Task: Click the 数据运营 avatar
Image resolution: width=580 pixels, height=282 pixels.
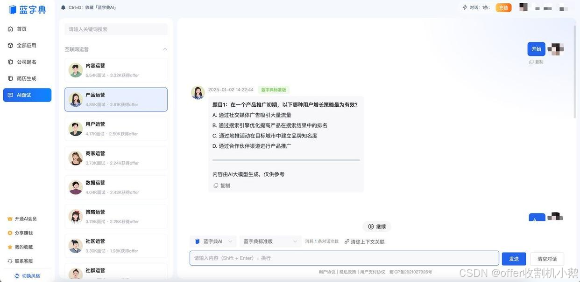Action: 76,187
